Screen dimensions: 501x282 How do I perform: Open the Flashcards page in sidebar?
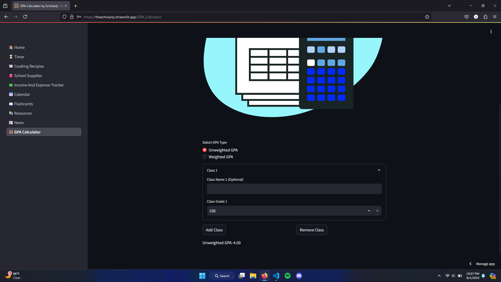(23, 104)
